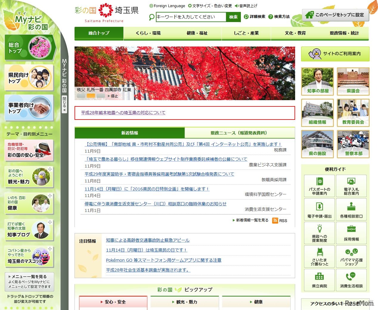Viewport: 378px width, 310px height.
Task: Open the しごと・産業 menu
Action: [246, 33]
